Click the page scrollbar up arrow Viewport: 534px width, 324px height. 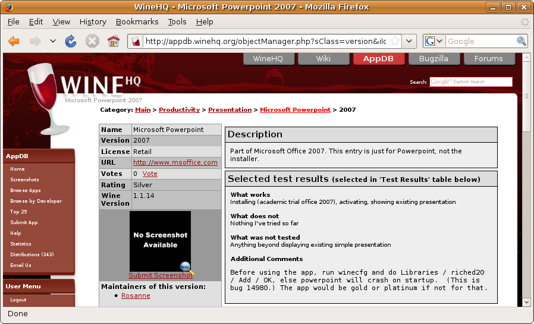[526, 57]
